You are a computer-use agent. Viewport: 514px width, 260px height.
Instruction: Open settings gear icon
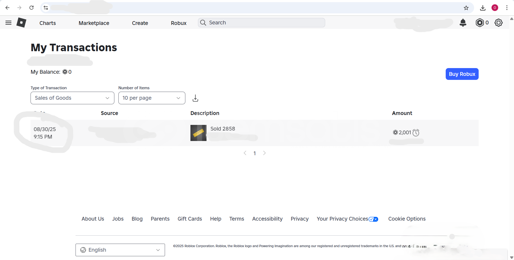coord(498,23)
